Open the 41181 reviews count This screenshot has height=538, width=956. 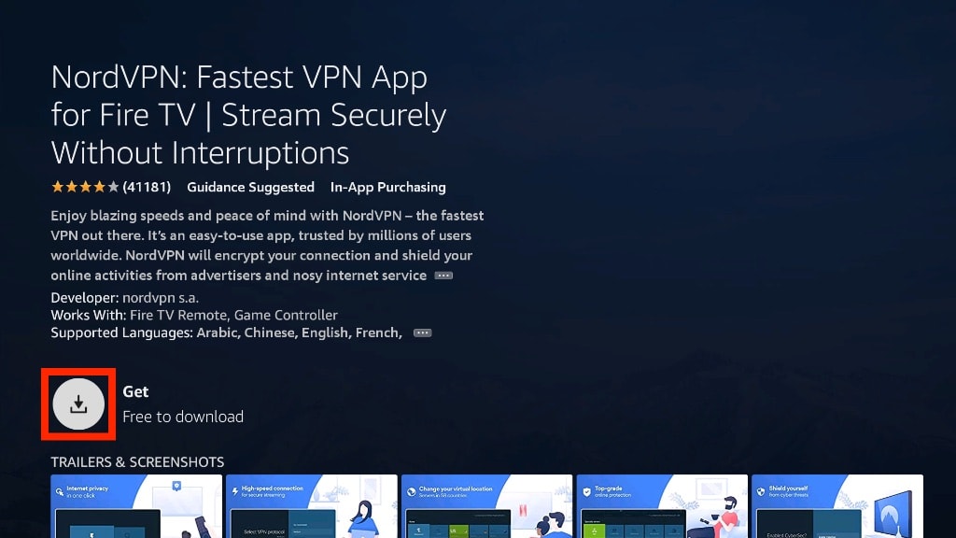pos(147,187)
